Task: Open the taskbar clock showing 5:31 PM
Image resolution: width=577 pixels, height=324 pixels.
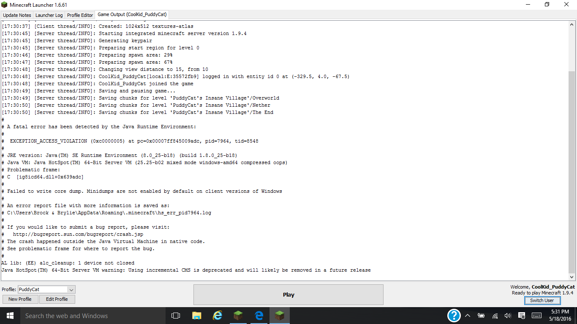Action: coord(560,316)
